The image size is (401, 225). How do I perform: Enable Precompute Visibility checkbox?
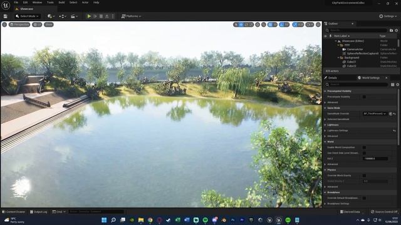[x=364, y=97]
